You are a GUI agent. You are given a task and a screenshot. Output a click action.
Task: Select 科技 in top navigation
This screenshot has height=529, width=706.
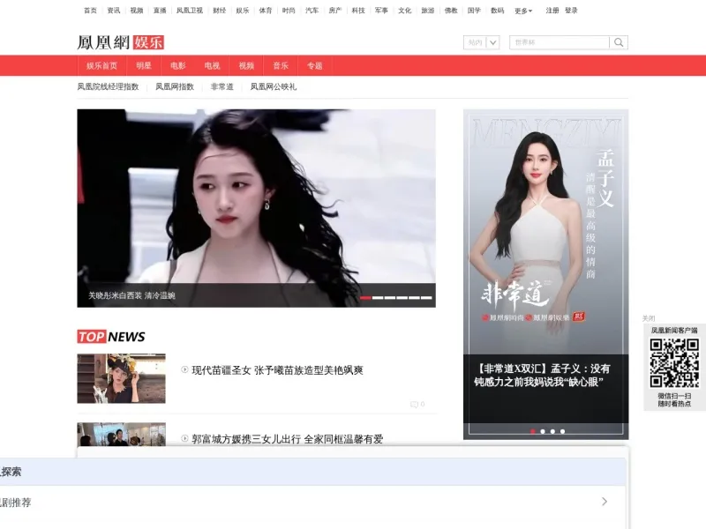(358, 11)
